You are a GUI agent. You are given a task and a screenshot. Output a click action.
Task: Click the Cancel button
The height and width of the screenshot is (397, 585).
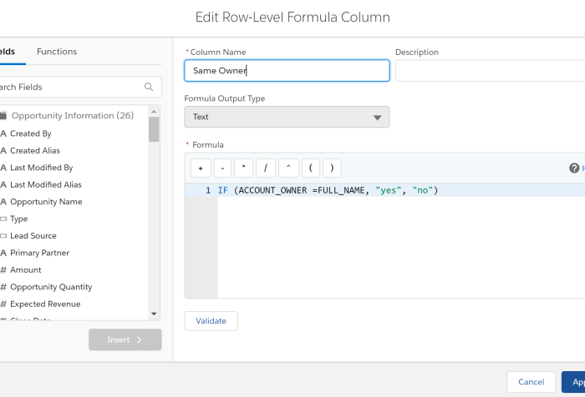pyautogui.click(x=531, y=382)
